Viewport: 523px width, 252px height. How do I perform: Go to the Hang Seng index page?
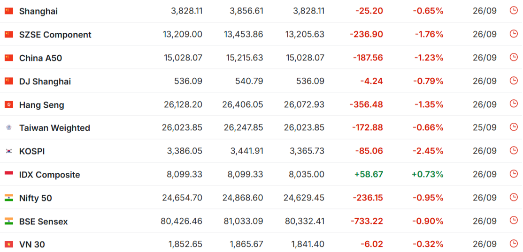42,105
